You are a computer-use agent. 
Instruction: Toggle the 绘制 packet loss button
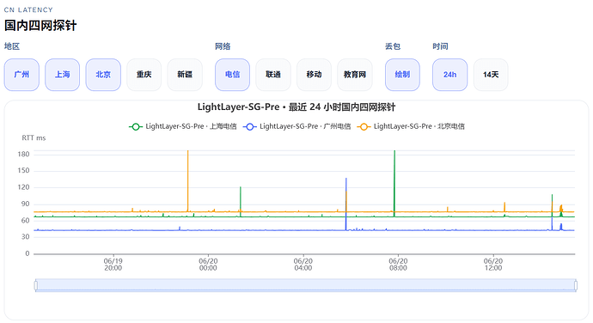pos(402,75)
